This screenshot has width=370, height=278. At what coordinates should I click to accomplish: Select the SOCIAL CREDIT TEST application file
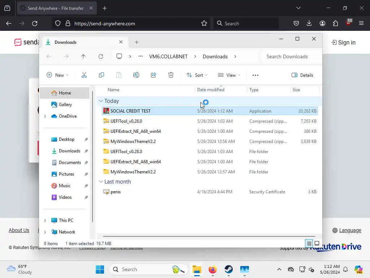[x=210, y=111]
